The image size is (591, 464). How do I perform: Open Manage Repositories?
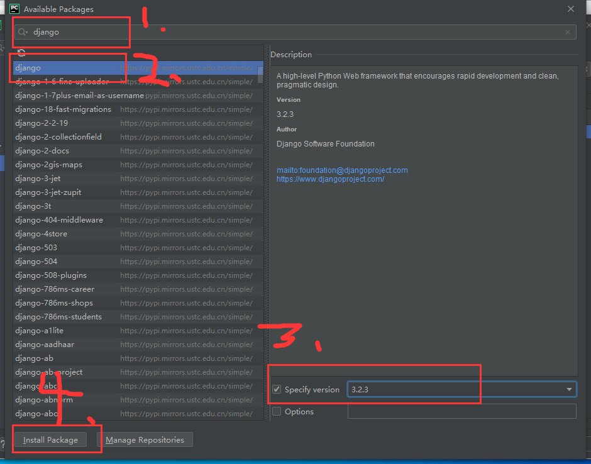pos(145,440)
